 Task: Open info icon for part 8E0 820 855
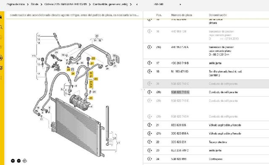pos(150,125)
